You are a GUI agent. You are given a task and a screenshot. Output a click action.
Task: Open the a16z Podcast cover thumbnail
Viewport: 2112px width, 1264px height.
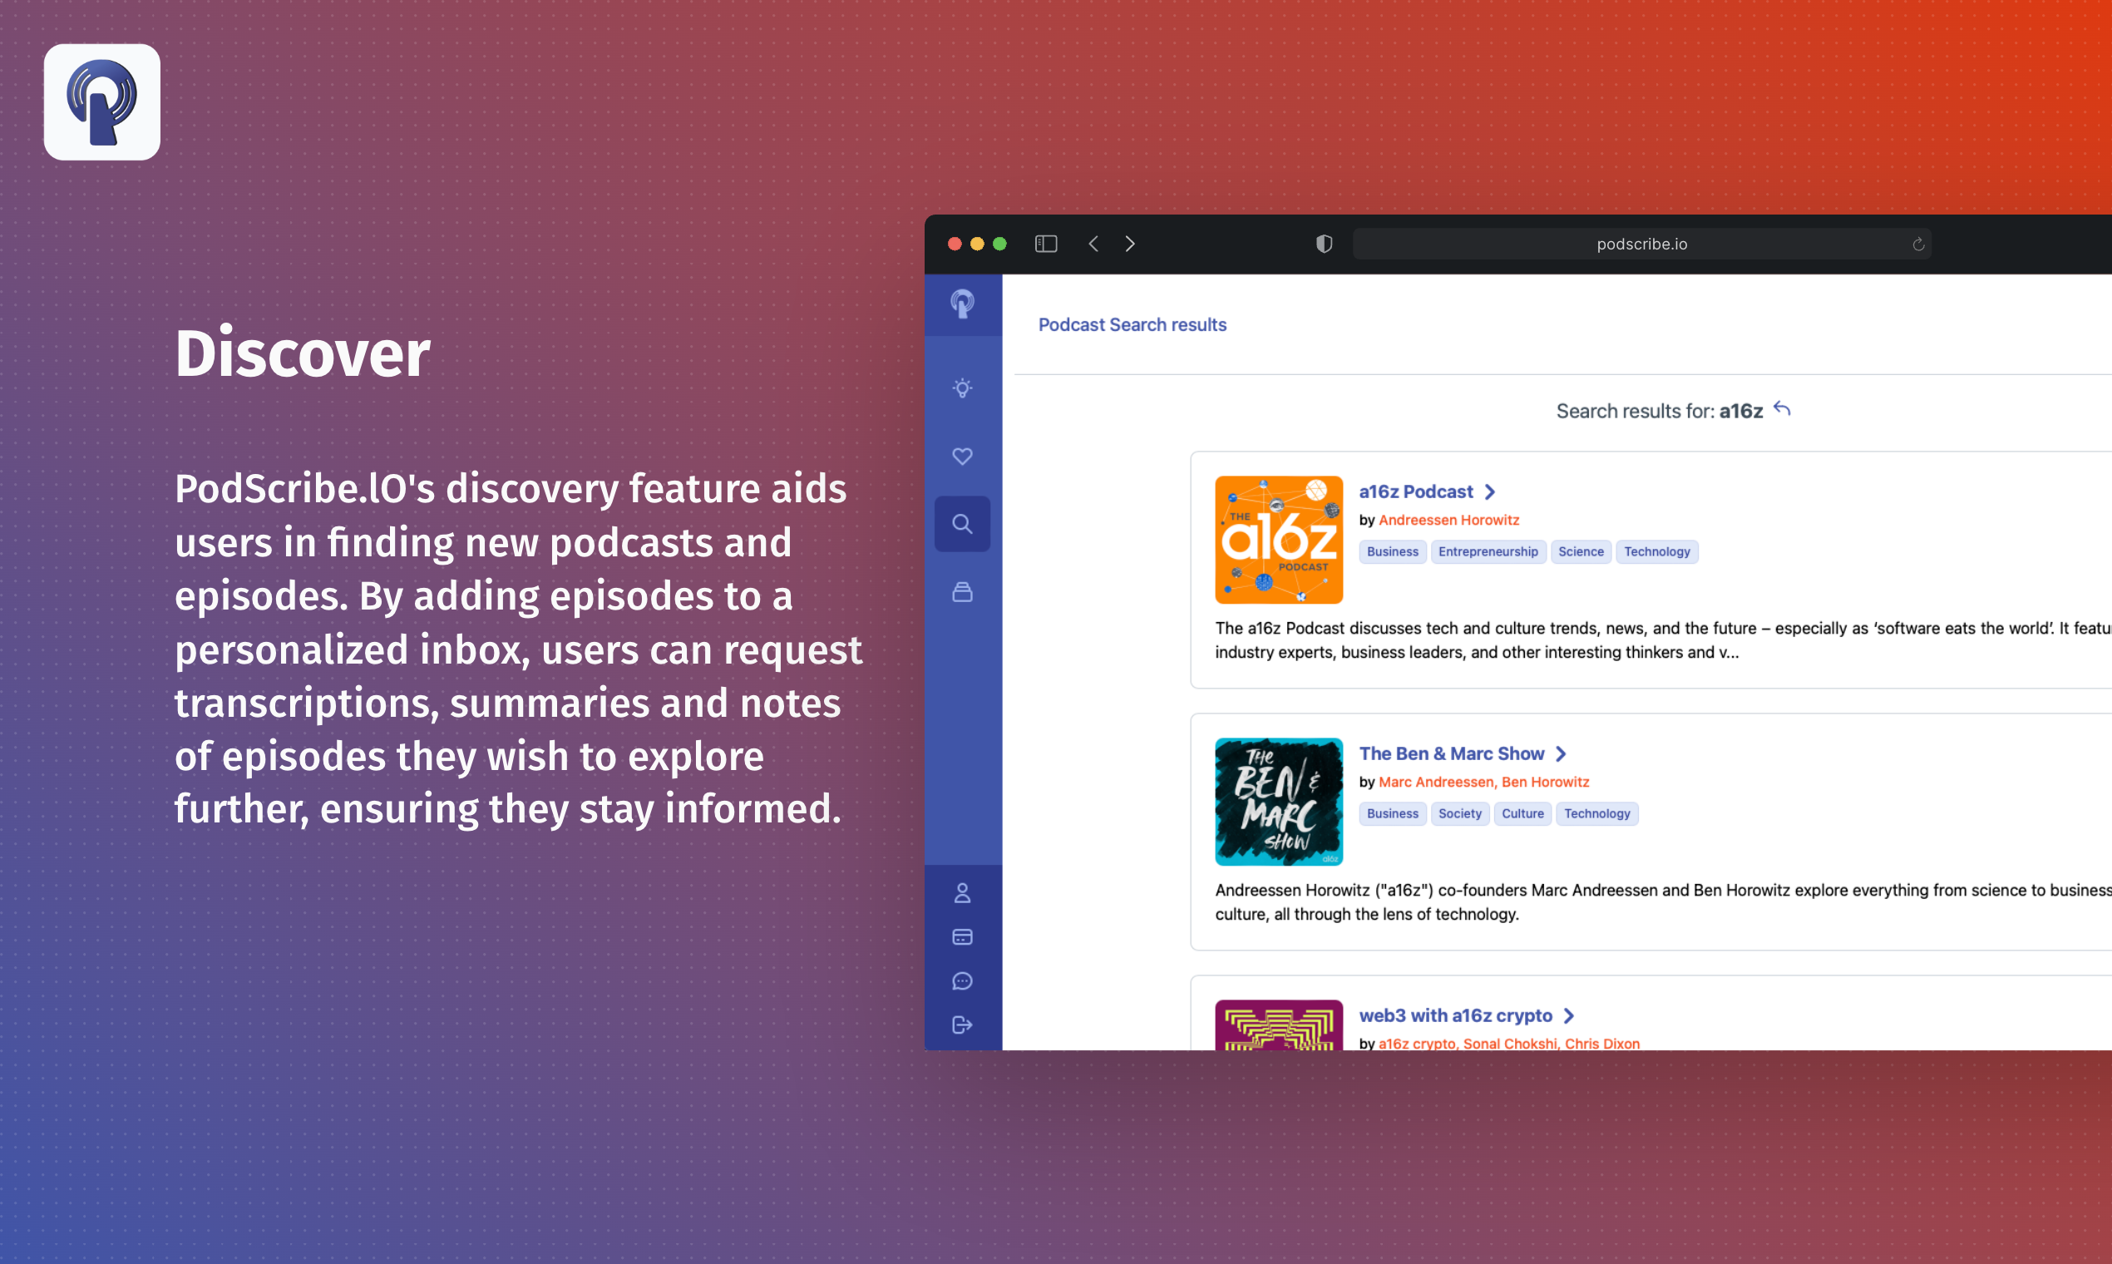(x=1278, y=540)
